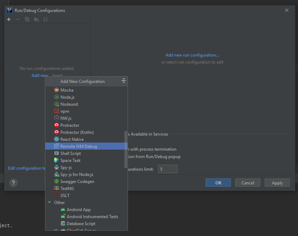Click the React Native label text
The image size is (298, 236).
click(x=72, y=139)
